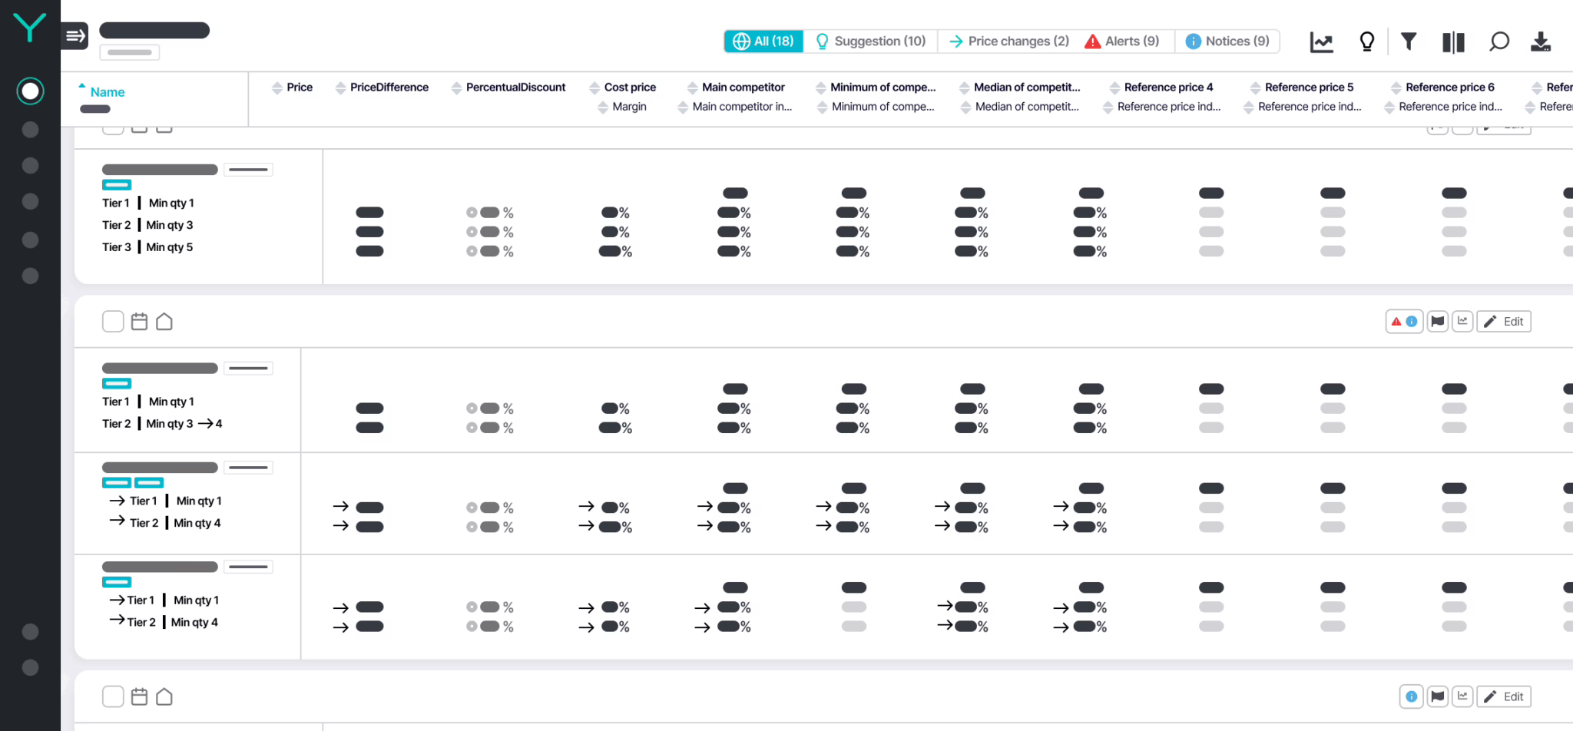Viewport: 1573px width, 731px height.
Task: Open the analytics chart icon in toolbar
Action: pos(1321,41)
